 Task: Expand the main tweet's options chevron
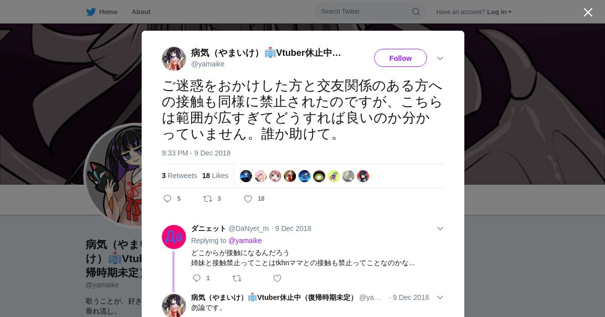click(x=440, y=58)
